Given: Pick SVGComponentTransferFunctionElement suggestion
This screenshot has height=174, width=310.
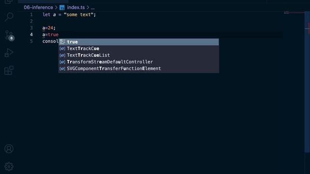Looking at the screenshot, I should [x=139, y=69].
